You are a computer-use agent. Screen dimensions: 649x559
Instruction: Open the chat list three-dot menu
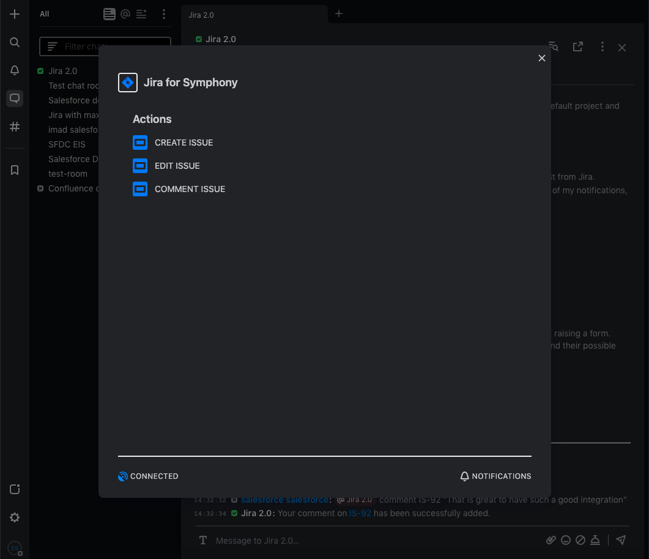(164, 14)
